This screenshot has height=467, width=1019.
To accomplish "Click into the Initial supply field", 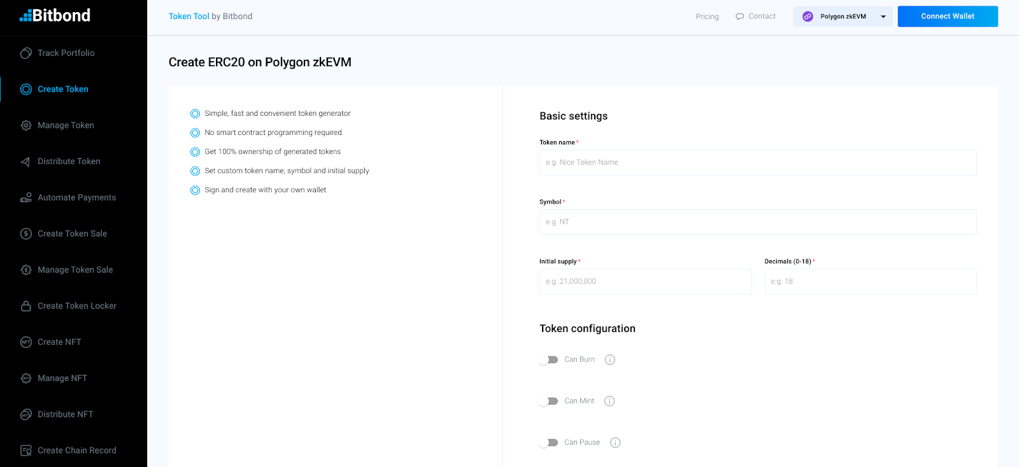I will point(645,282).
